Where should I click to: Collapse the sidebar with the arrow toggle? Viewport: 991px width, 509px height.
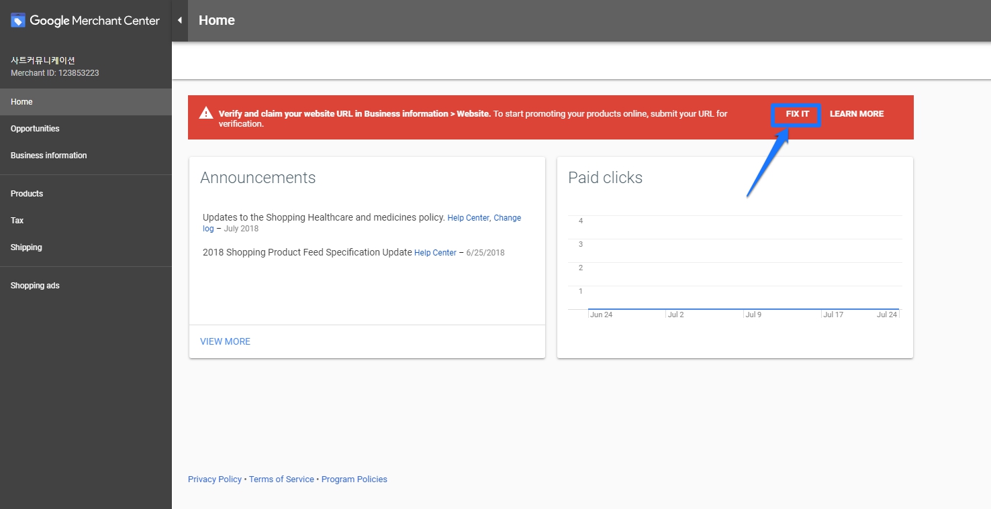(179, 20)
